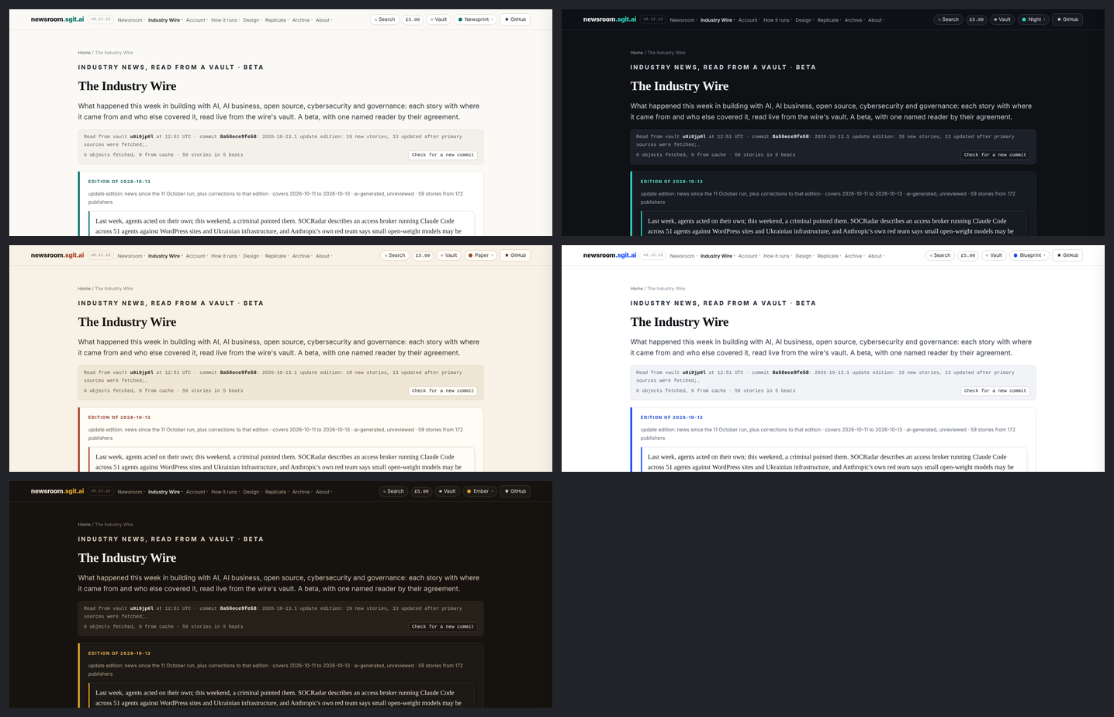Click newsroom.sgit.ai logo in Ember panel
The width and height of the screenshot is (1114, 717).
[57, 491]
